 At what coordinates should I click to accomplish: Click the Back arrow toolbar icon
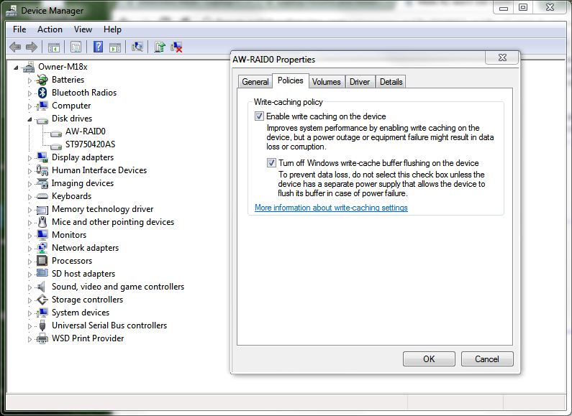(15, 47)
